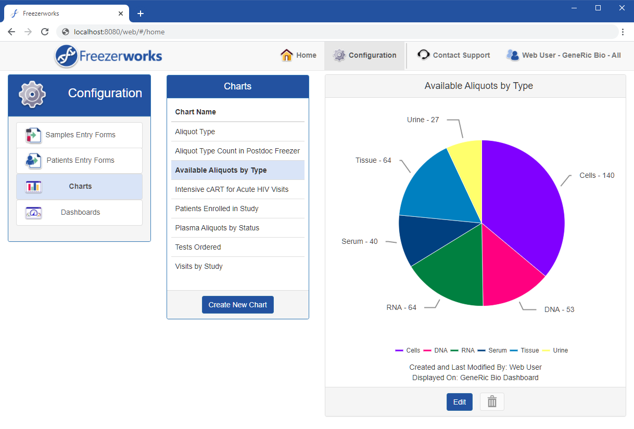Click the Home house icon
The height and width of the screenshot is (429, 634).
[286, 54]
